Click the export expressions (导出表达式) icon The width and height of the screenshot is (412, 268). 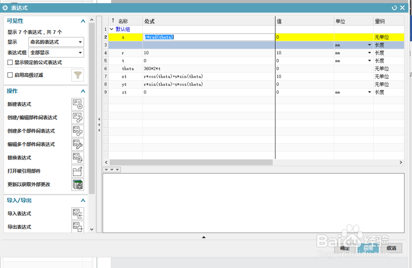[77, 226]
